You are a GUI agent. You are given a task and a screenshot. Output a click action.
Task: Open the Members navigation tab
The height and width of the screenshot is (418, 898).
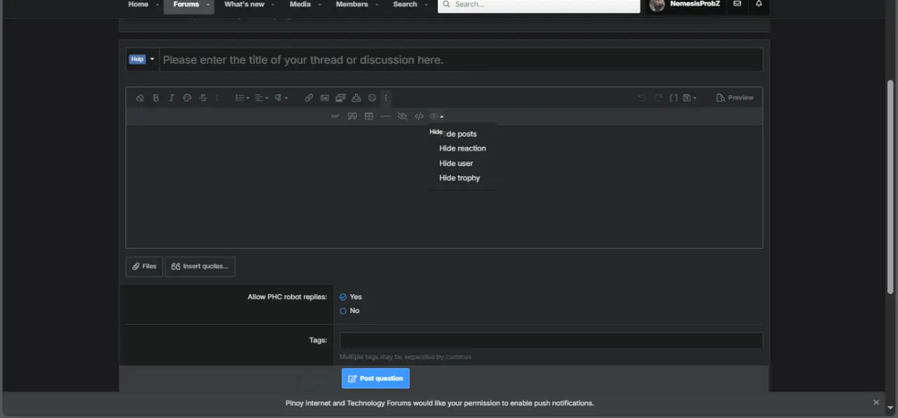[x=352, y=4]
